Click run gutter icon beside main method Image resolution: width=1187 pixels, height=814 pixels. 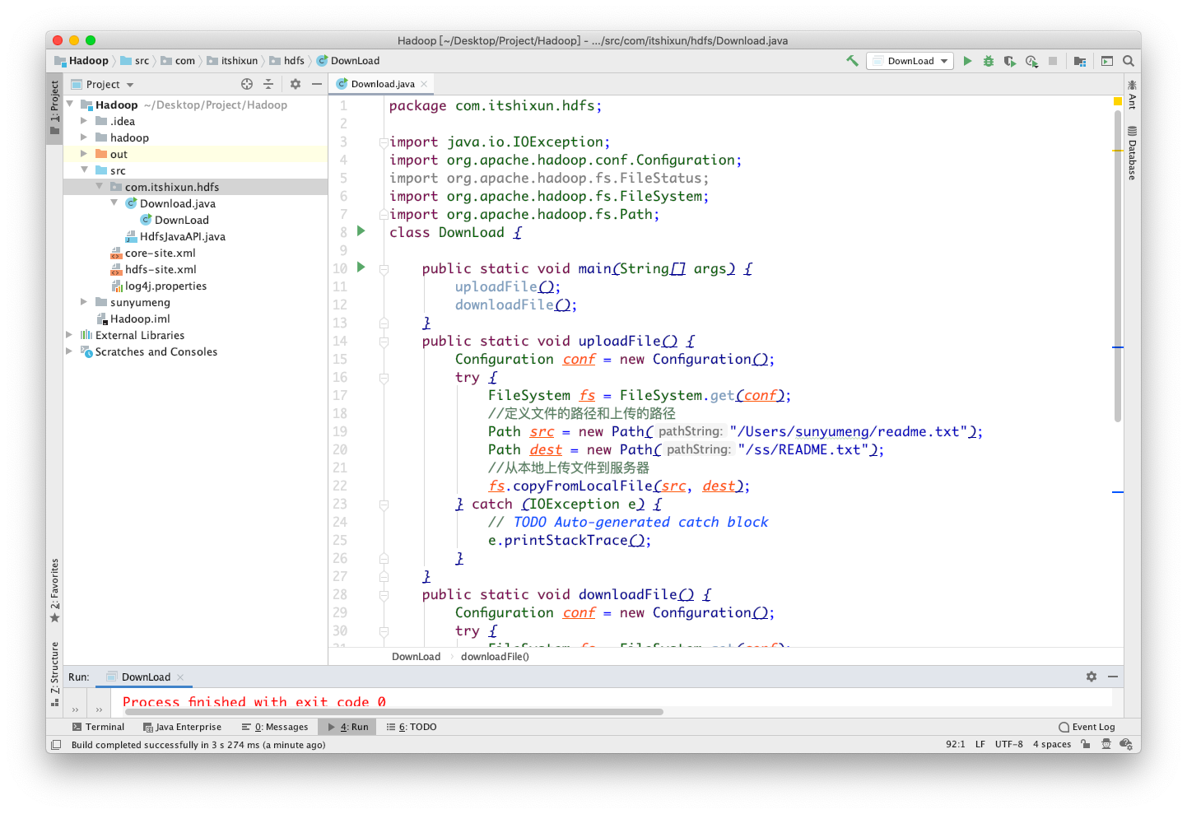tap(361, 267)
